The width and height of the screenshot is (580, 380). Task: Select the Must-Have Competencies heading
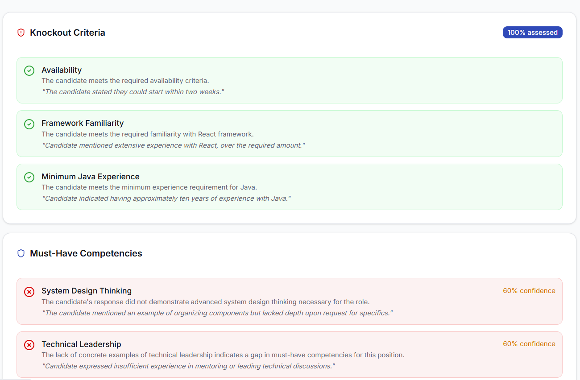86,253
